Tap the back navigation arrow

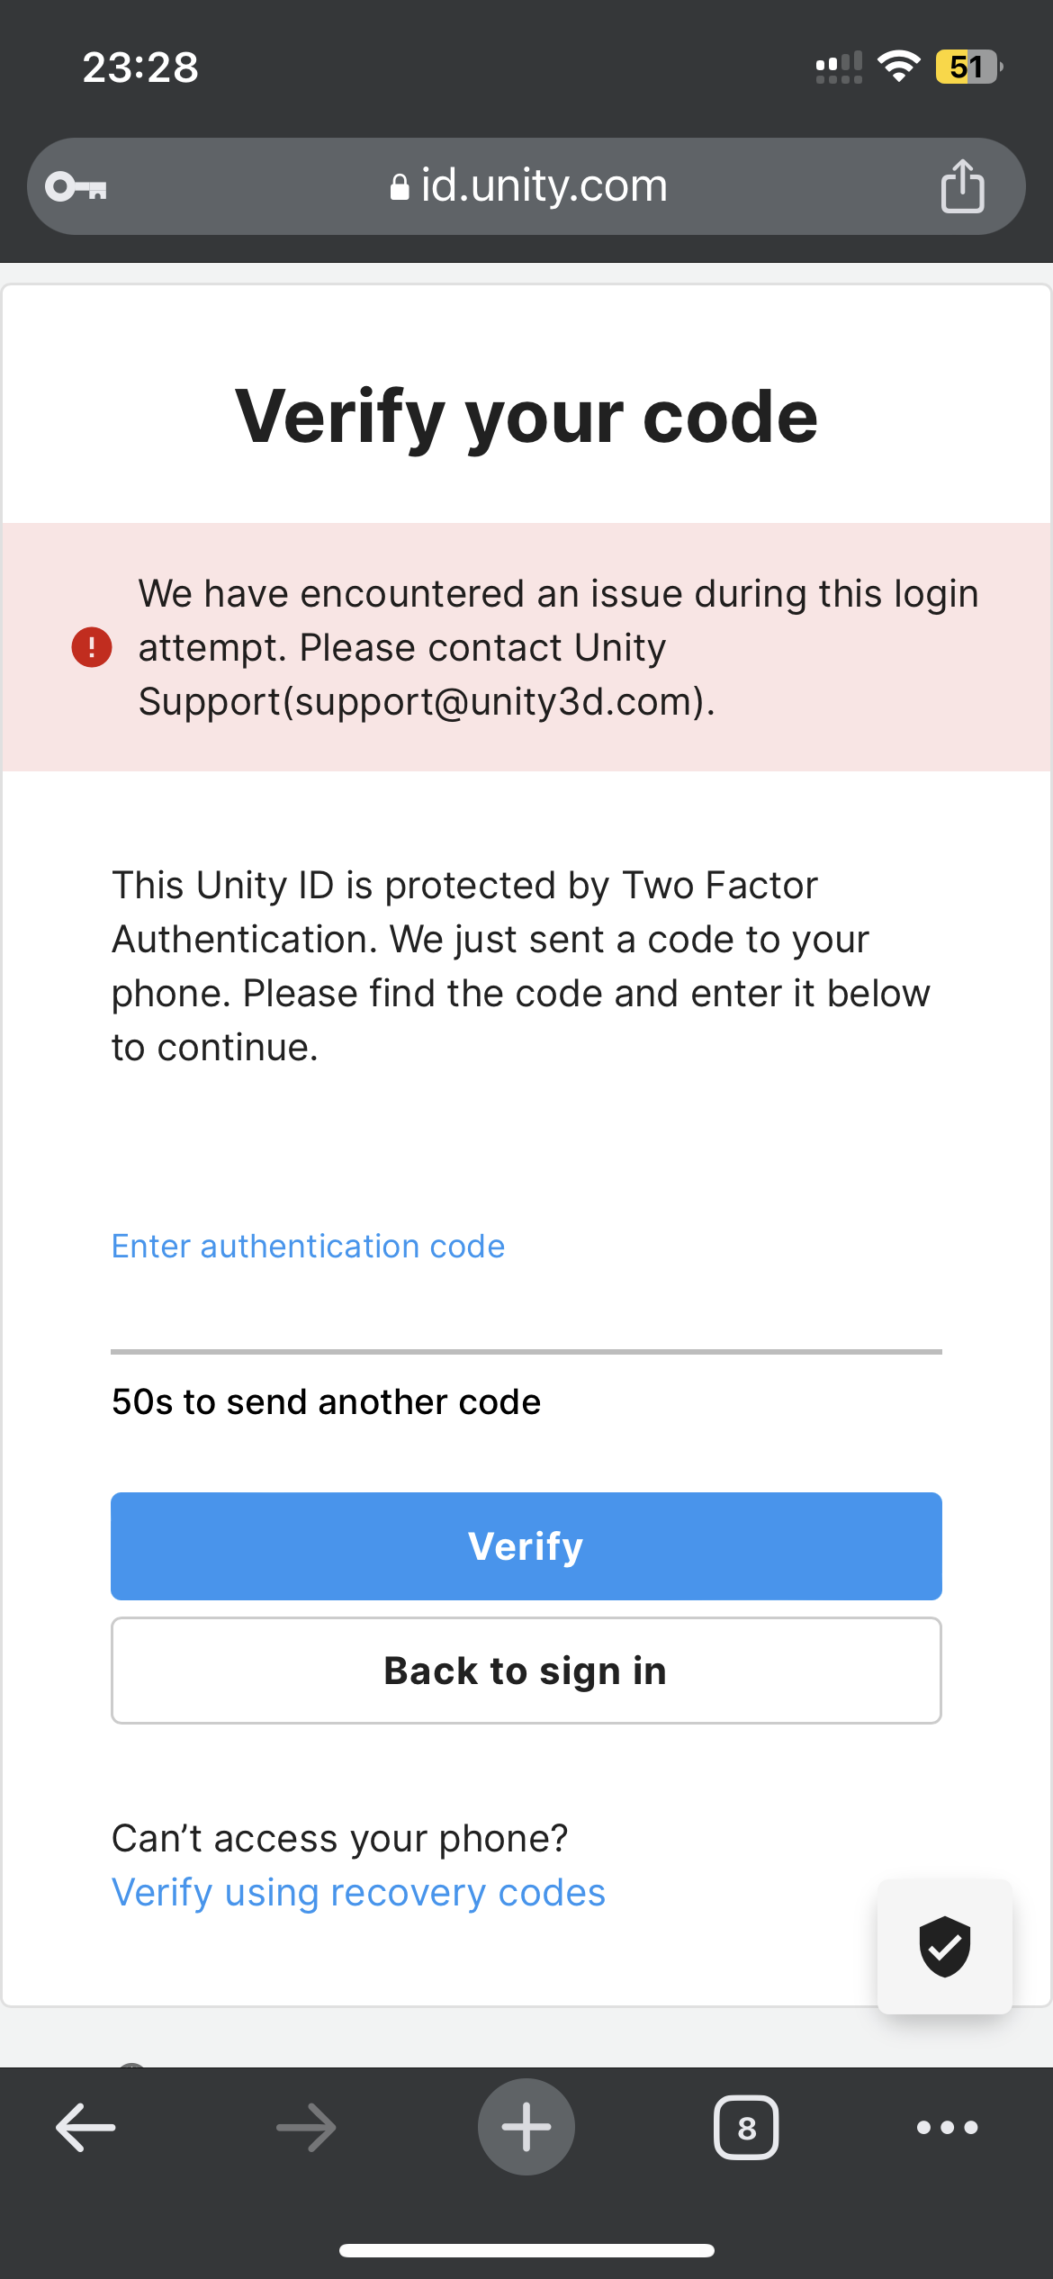[x=84, y=2127]
